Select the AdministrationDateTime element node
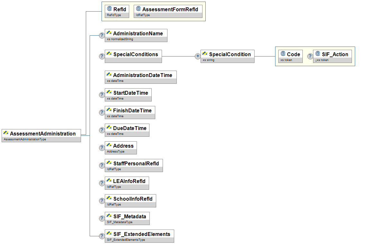Image resolution: width=368 pixels, height=244 pixels. tap(141, 77)
